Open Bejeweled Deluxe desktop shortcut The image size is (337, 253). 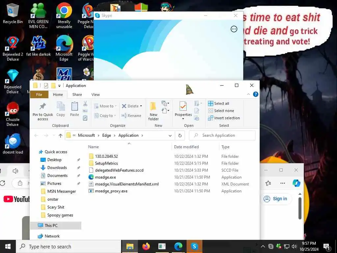pyautogui.click(x=13, y=81)
